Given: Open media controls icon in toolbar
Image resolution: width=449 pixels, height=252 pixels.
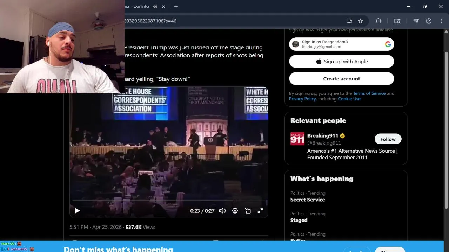Looking at the screenshot, I should click(x=416, y=21).
